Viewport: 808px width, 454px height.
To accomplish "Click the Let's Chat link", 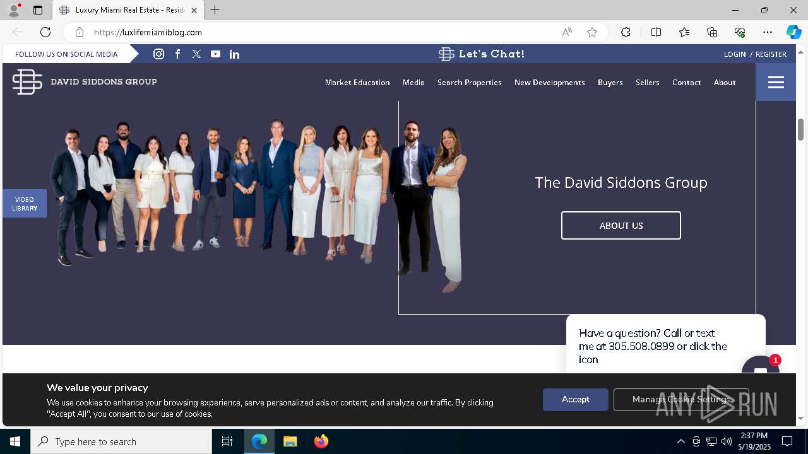I will pos(482,54).
